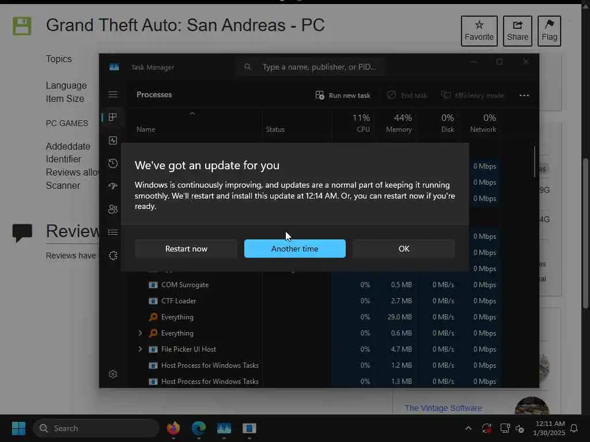Click the Windows Update restart tray icon

(486, 428)
